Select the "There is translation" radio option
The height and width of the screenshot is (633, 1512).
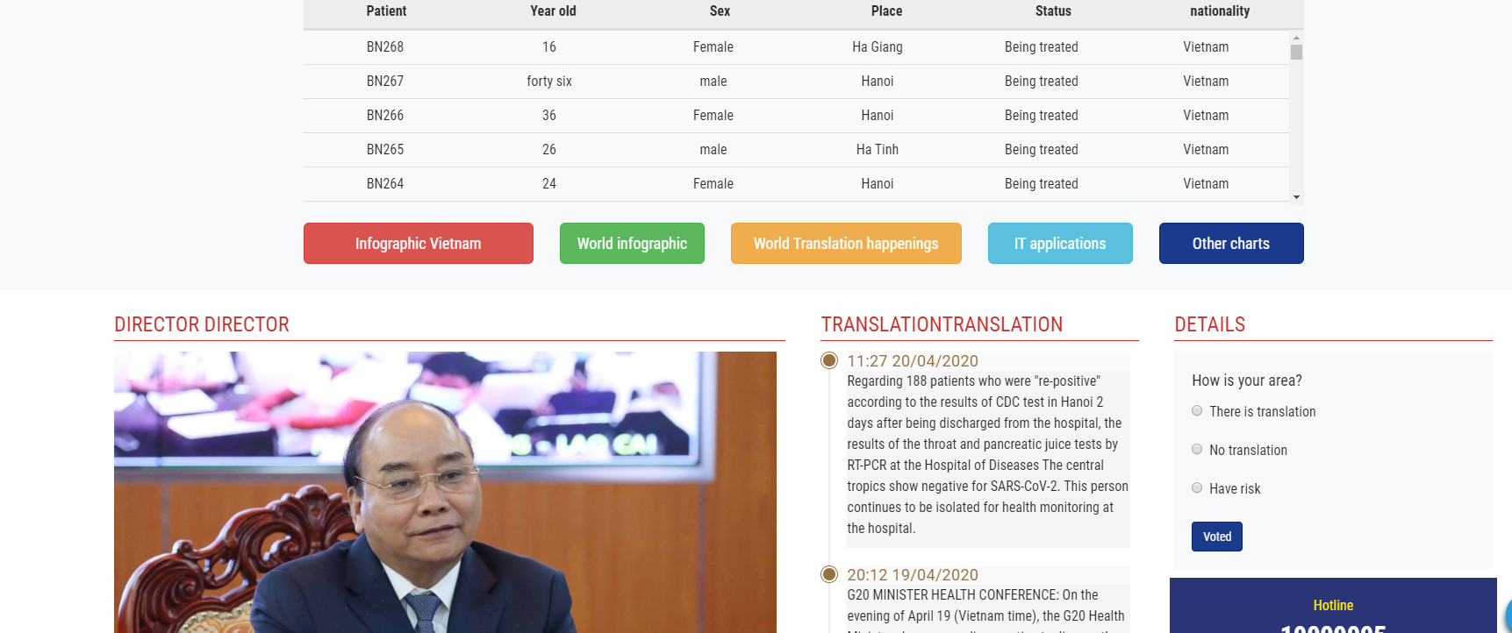[1197, 411]
